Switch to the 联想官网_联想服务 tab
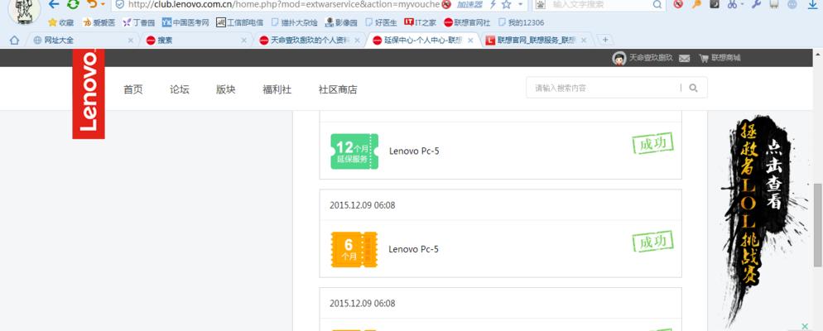The image size is (823, 331). 536,40
